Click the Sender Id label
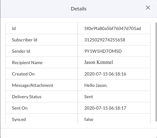The width and height of the screenshot is (157, 138). pos(21,51)
